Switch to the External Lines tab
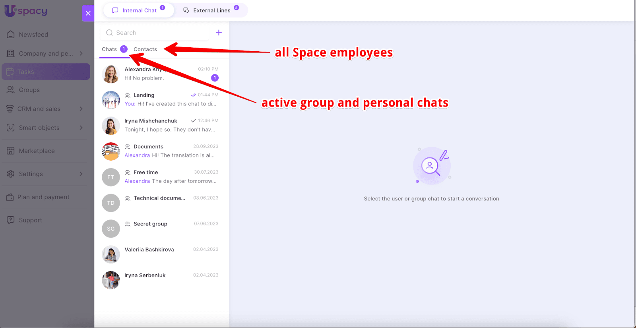 tap(211, 10)
